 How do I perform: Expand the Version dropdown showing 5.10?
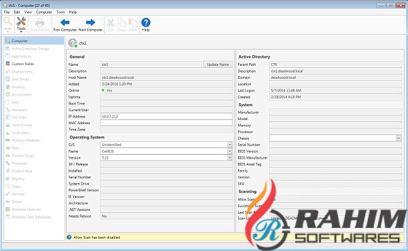click(230, 157)
